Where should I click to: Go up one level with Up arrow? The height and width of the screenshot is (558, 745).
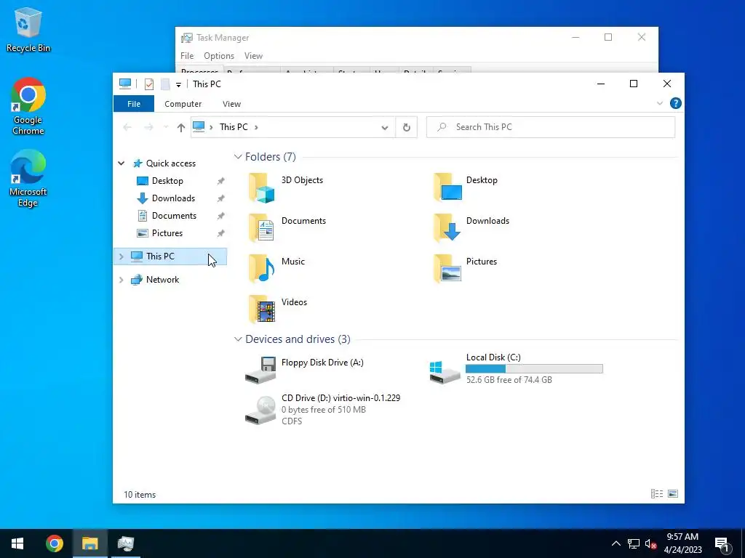pos(180,127)
